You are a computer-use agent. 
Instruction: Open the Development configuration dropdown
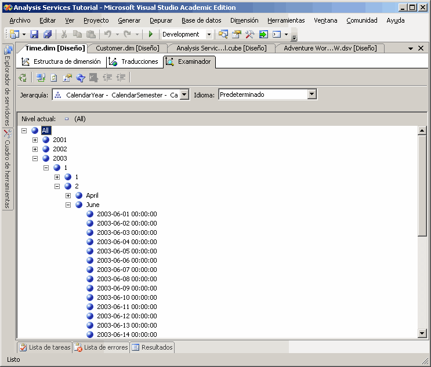(x=209, y=34)
